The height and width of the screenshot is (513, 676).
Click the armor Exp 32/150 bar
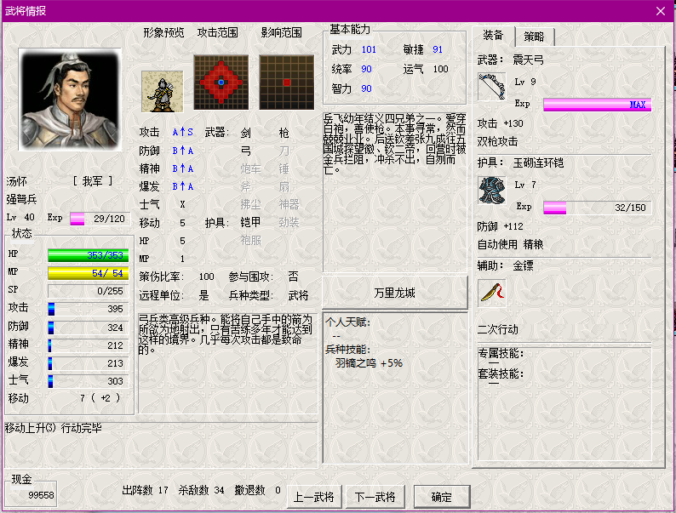(x=597, y=208)
